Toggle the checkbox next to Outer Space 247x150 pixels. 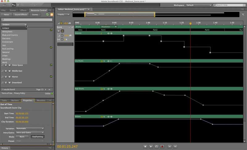point(51,65)
